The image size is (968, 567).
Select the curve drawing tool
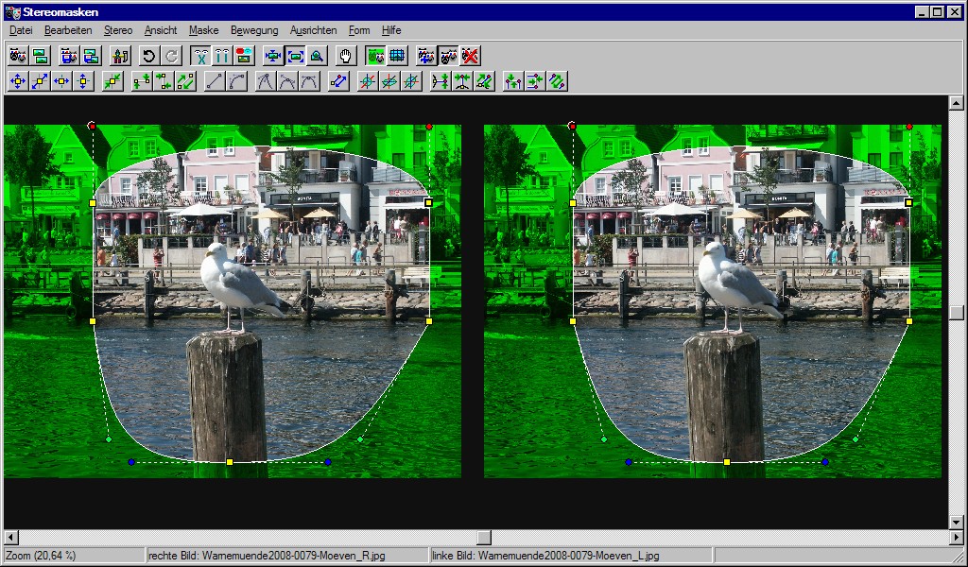(x=236, y=81)
